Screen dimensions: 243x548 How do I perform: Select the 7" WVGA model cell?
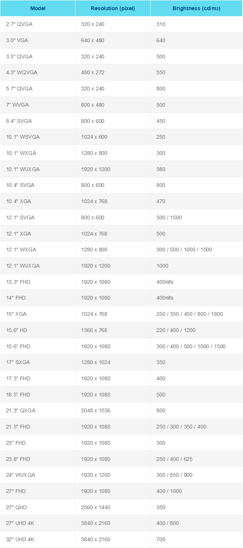click(38, 105)
